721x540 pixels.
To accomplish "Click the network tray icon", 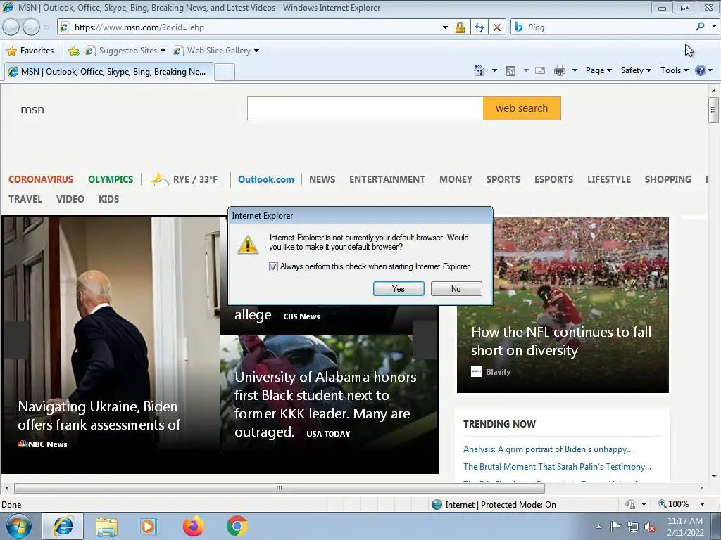I will [x=633, y=527].
